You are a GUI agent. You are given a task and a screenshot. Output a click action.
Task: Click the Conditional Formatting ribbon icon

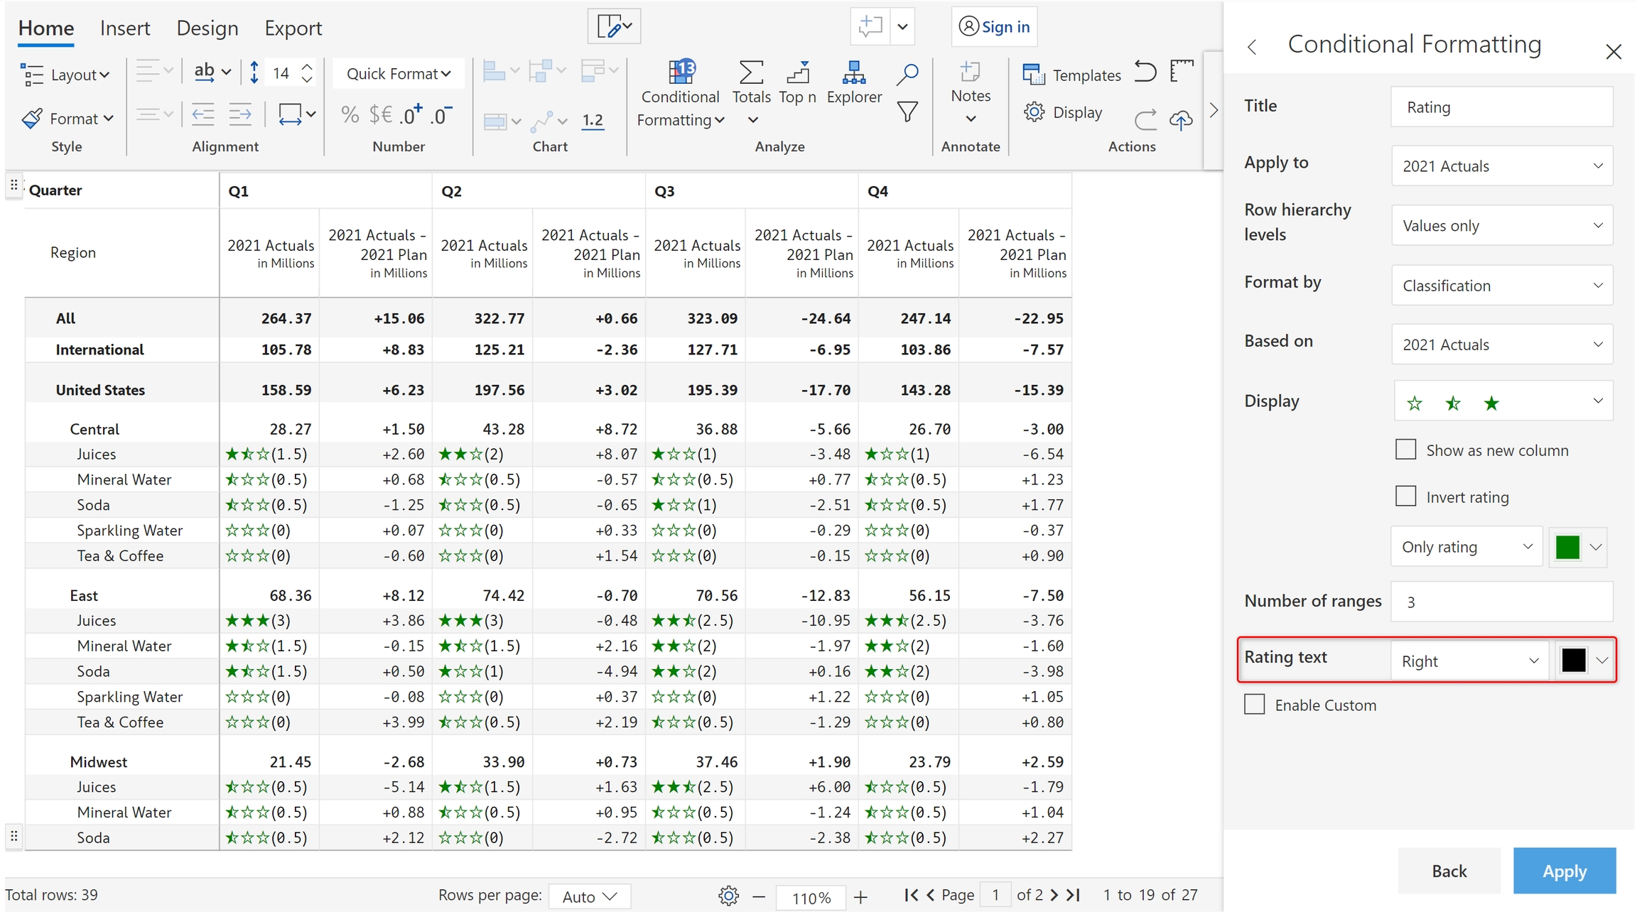pos(681,72)
